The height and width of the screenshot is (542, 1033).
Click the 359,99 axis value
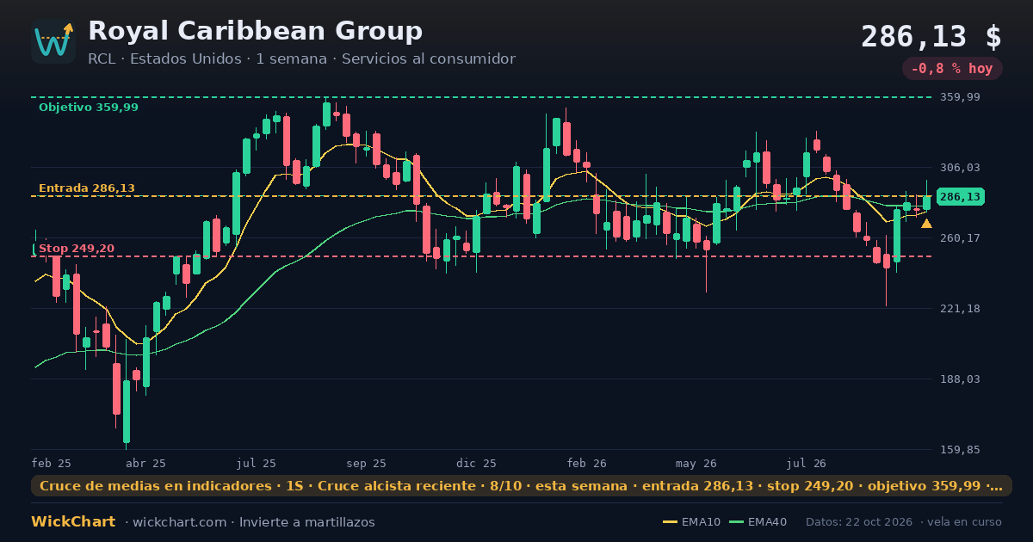pos(960,97)
